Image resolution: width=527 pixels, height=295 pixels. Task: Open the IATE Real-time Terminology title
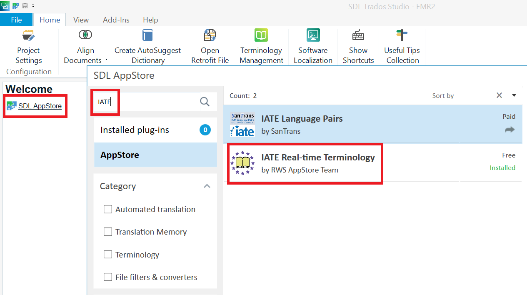pyautogui.click(x=318, y=157)
